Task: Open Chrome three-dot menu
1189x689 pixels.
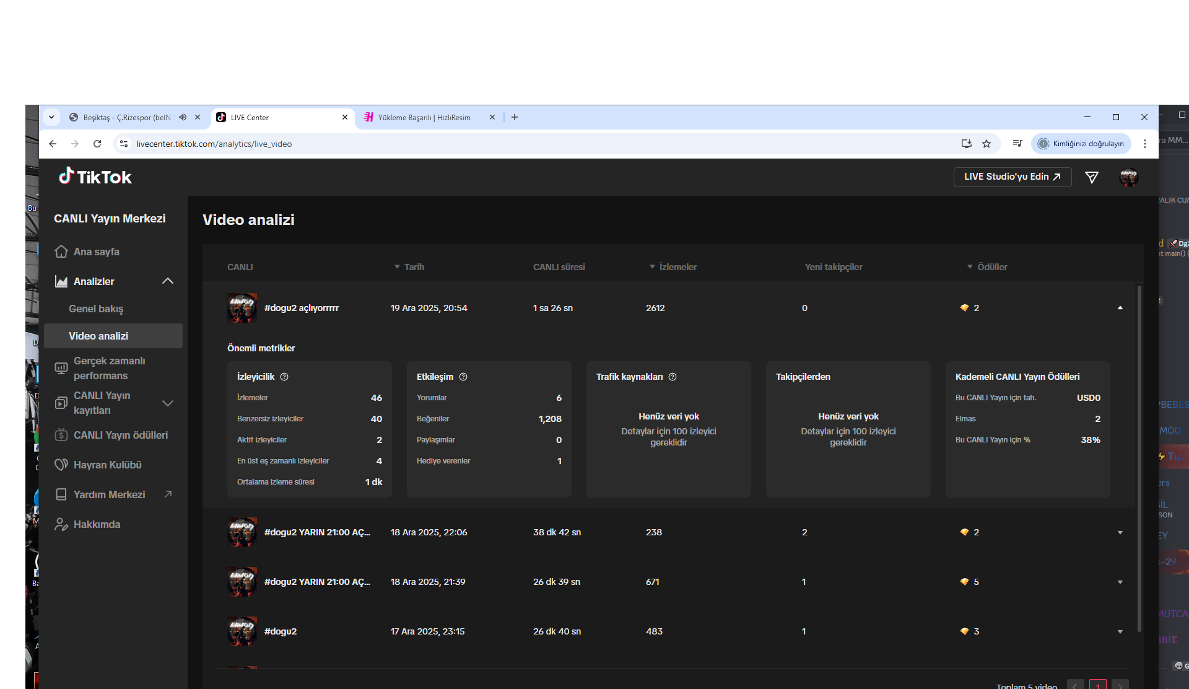Action: coord(1145,144)
